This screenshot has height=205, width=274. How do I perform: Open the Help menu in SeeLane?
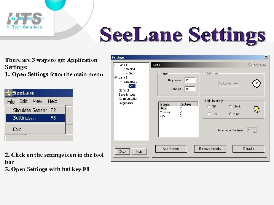click(53, 101)
